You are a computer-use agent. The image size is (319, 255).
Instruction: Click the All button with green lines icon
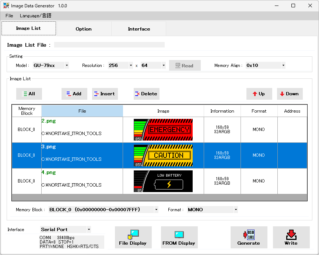[x=29, y=94]
